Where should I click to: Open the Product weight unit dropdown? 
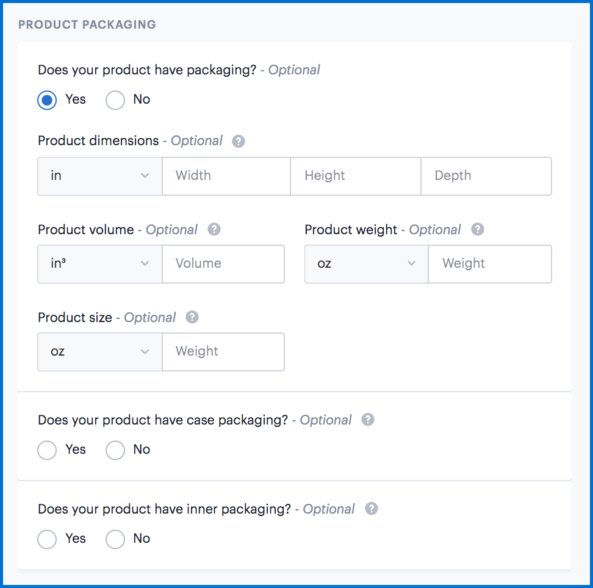click(x=367, y=264)
